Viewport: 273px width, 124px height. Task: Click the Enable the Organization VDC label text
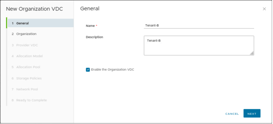[112, 70]
